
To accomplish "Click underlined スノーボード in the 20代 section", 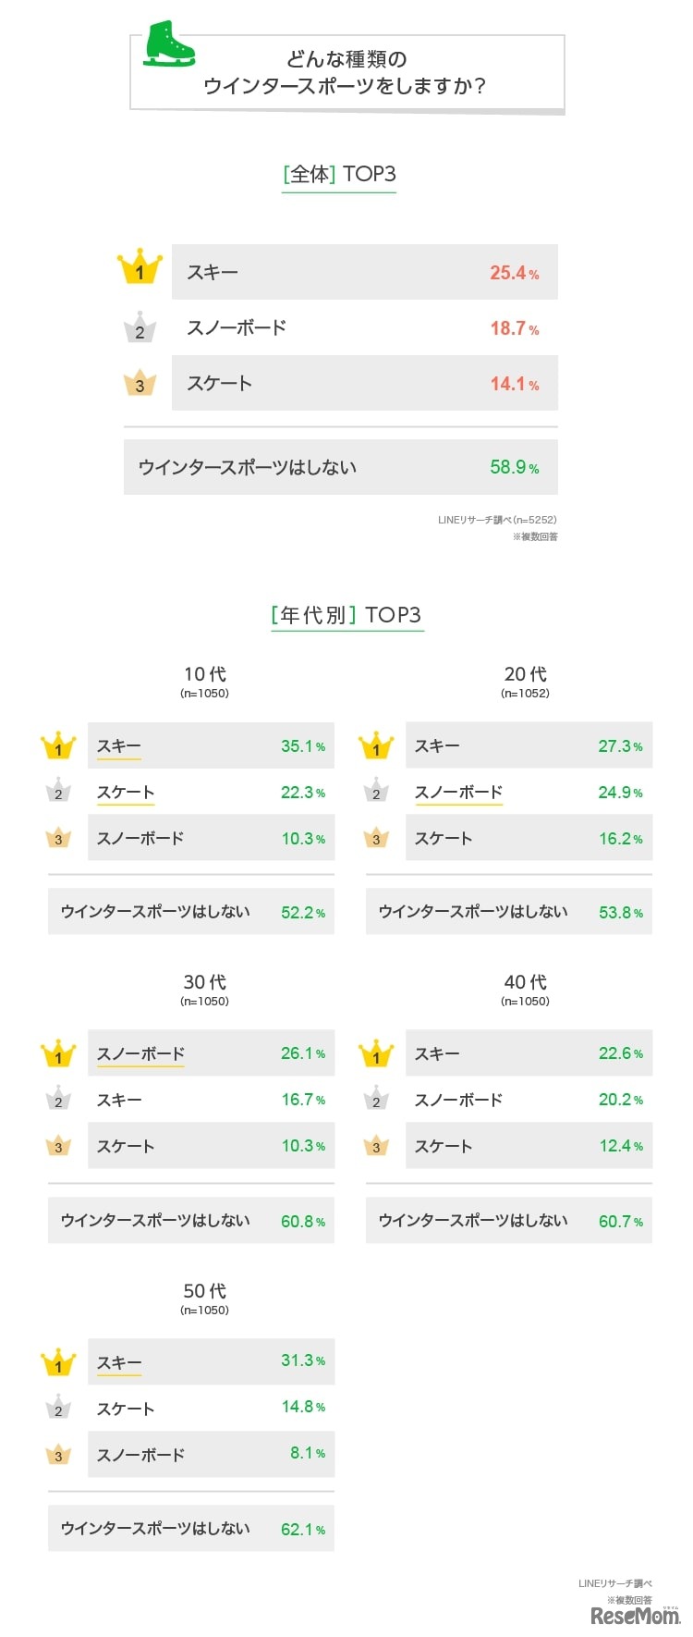I will coord(458,793).
